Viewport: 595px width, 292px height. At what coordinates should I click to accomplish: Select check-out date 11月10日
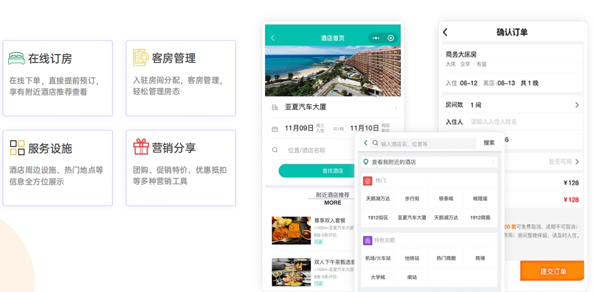tap(364, 128)
